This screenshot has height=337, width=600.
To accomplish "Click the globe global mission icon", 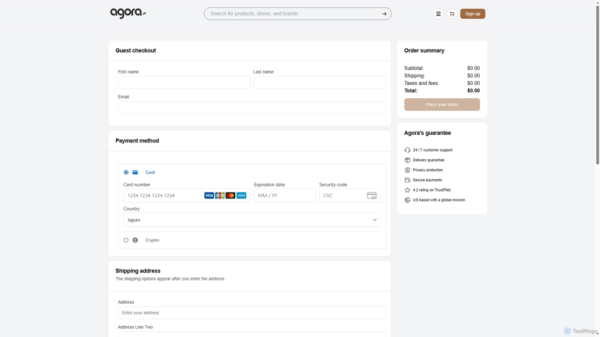I will (x=407, y=200).
